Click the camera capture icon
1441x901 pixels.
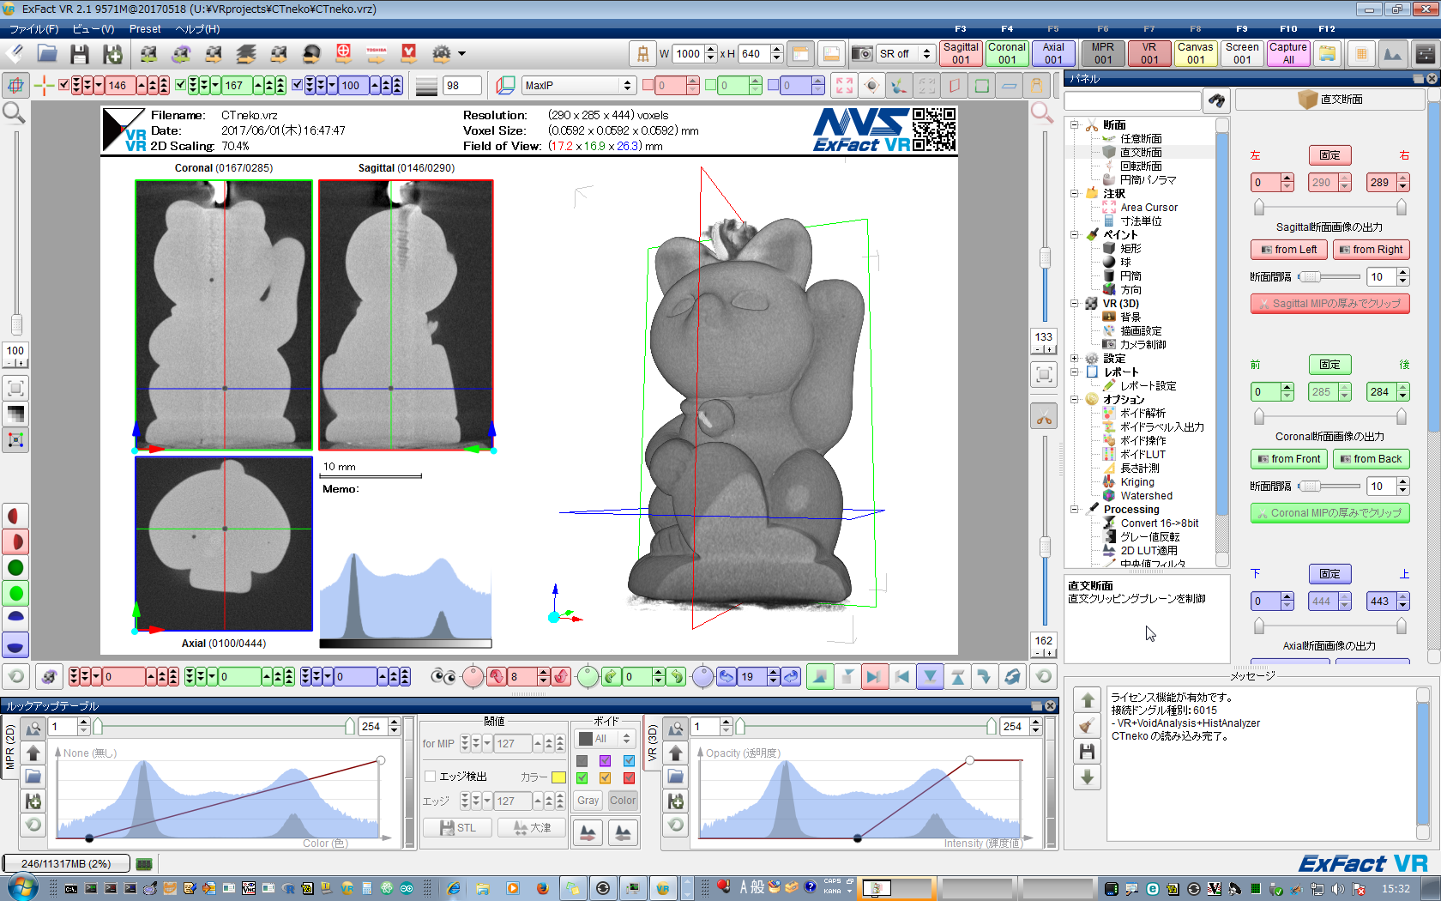tap(861, 54)
